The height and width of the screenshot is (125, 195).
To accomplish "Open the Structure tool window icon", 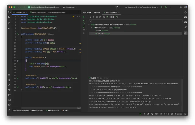I will point(9,17).
